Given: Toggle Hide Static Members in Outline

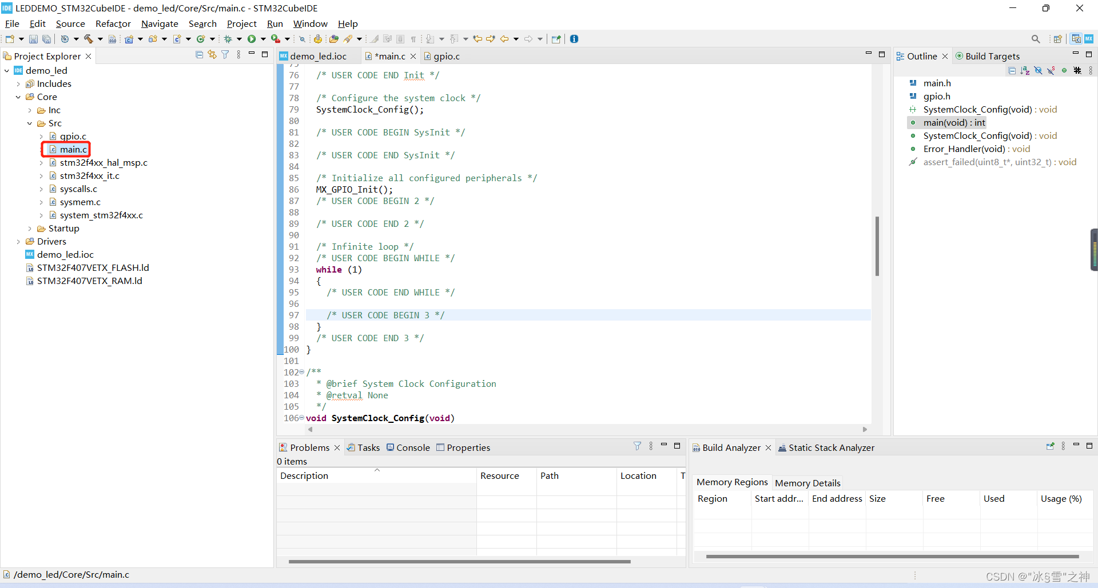Looking at the screenshot, I should coord(1051,70).
